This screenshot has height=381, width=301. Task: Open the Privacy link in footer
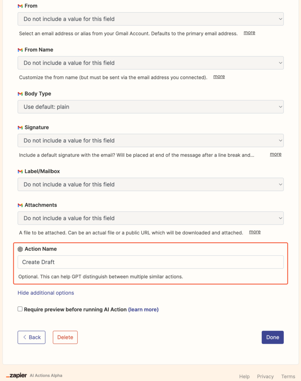point(265,376)
